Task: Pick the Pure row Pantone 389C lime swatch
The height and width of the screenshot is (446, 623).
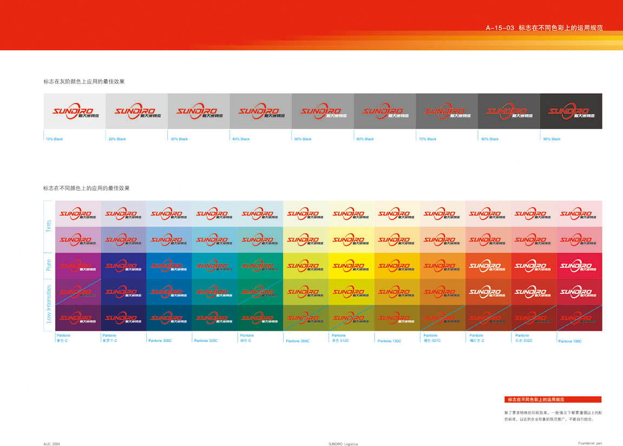Action: [x=305, y=266]
